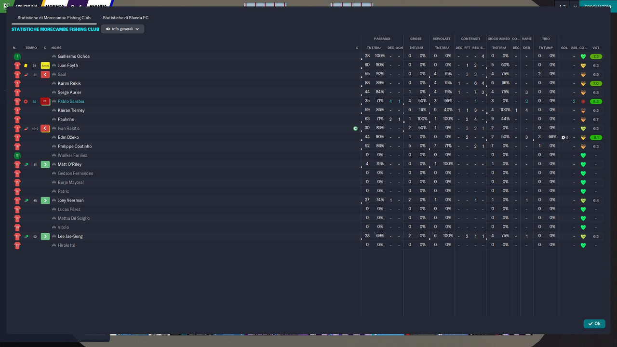Viewport: 617px width, 347px height.
Task: Sort by the DRB column header
Action: 526,48
